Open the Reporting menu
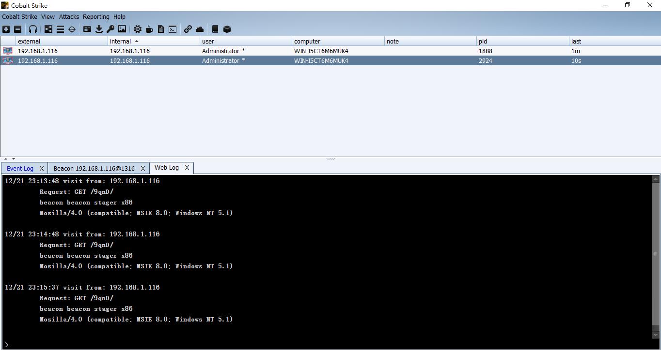Viewport: 661px width, 350px height. coord(96,16)
